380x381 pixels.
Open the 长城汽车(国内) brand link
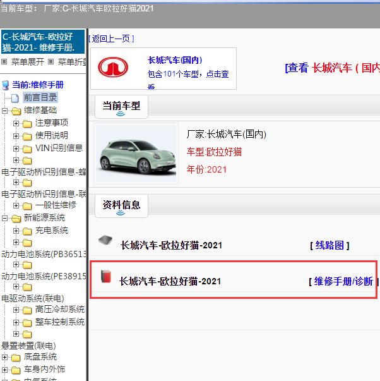point(175,60)
